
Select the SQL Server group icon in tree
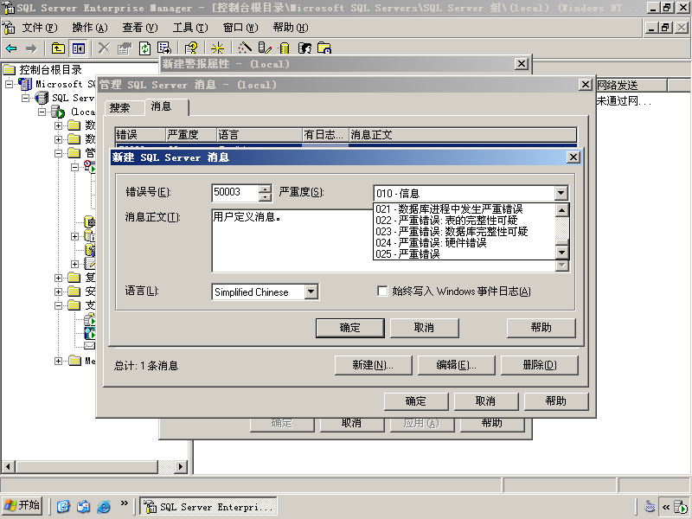[x=42, y=98]
